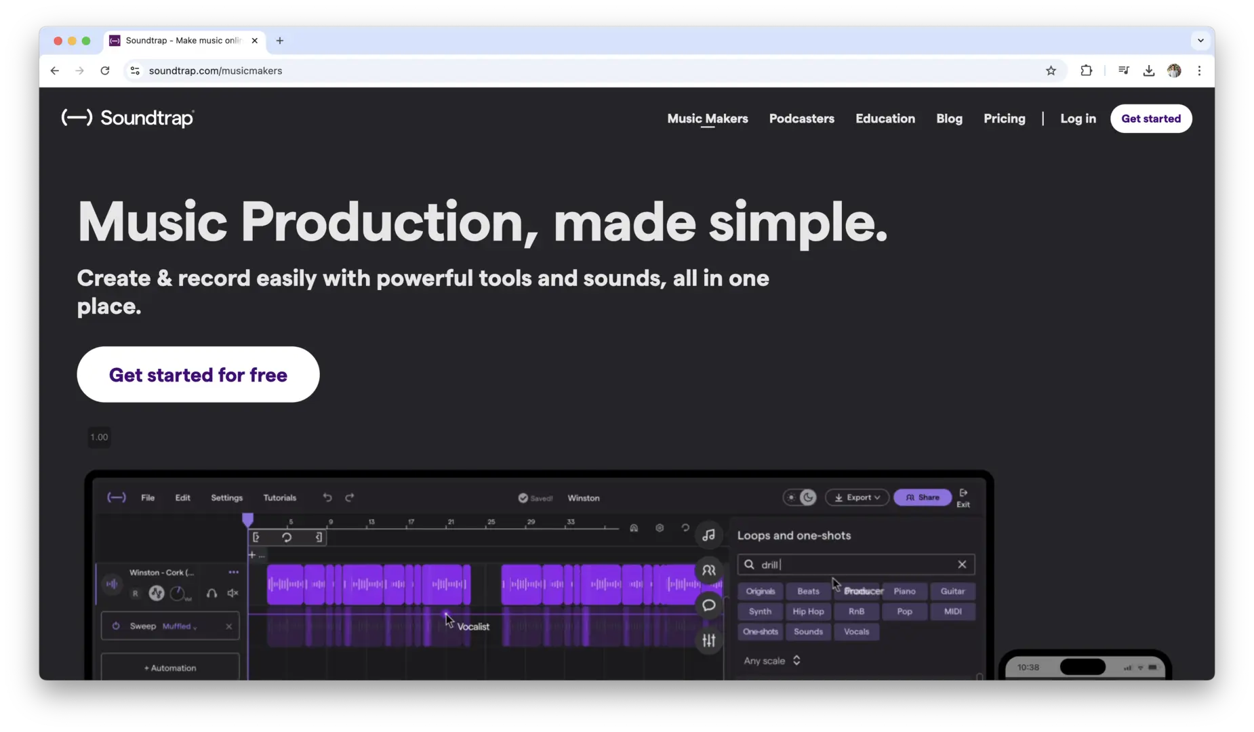
Task: Toggle the Beats filter chip
Action: click(809, 591)
